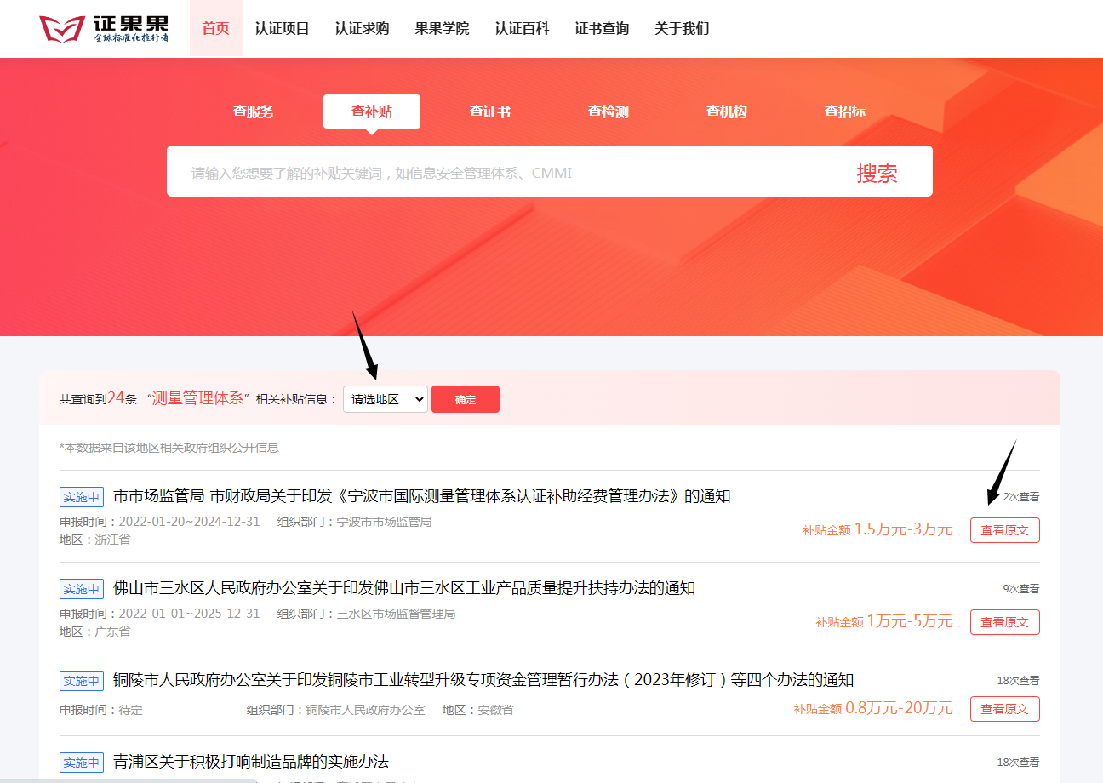Open the 铜陵市工业转型升级 notice title link
Screen dimensions: 1103x783
click(483, 680)
